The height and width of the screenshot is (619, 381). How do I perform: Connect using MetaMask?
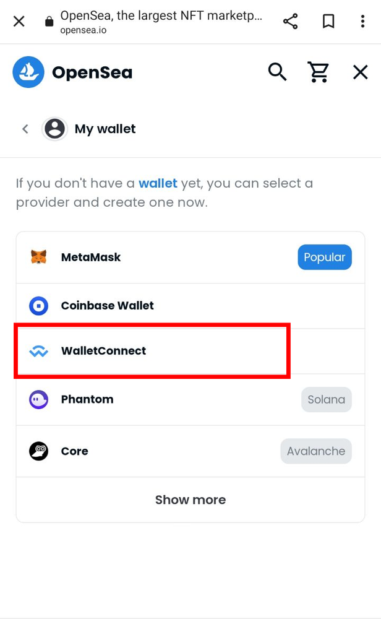click(91, 257)
